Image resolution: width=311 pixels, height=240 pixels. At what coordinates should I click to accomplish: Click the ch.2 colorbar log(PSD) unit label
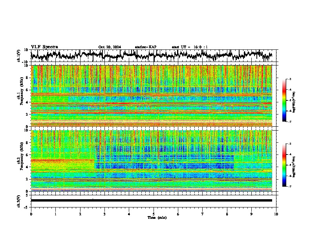tap(294, 167)
